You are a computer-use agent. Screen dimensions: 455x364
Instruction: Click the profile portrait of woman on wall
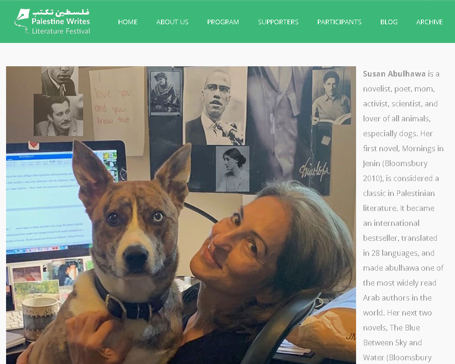233,168
